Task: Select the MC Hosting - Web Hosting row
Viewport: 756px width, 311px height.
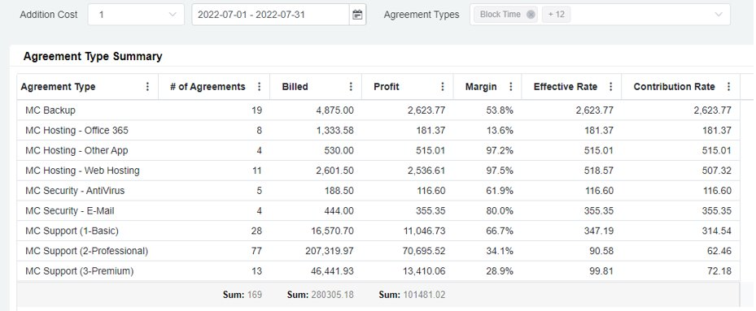Action: pyautogui.click(x=378, y=171)
